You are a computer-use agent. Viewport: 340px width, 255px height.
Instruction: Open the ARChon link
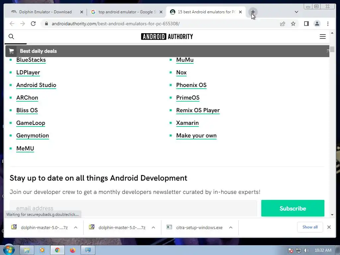coord(27,98)
